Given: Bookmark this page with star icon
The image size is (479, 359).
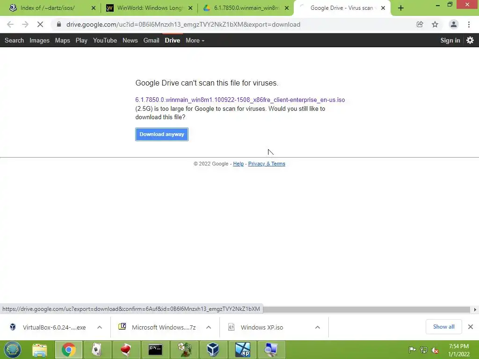Looking at the screenshot, I should (435, 24).
